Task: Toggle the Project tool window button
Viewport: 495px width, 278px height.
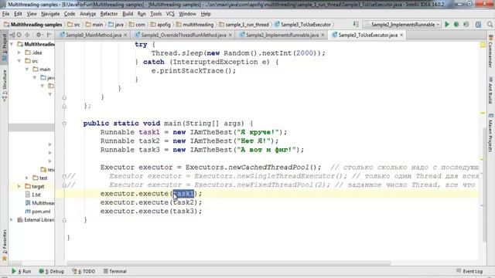Action: click(x=5, y=47)
